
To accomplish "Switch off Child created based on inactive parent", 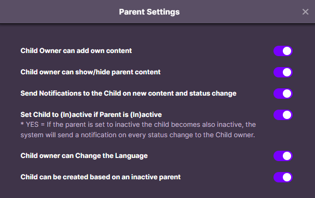I will tap(283, 177).
